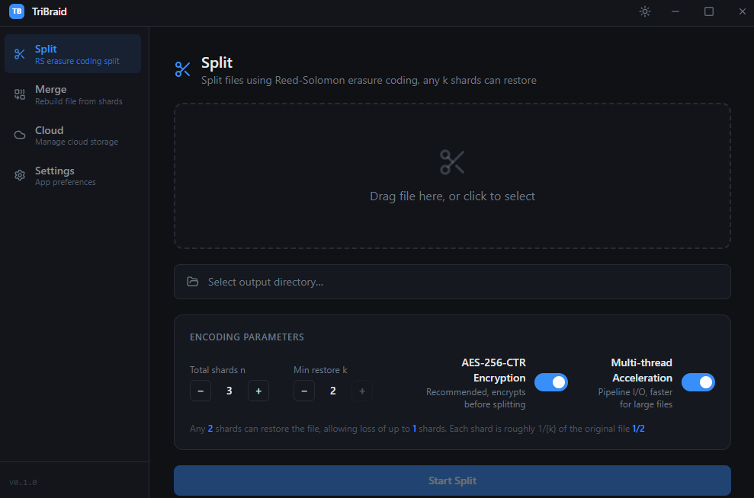The height and width of the screenshot is (498, 754).
Task: Click the scissors icon beside the Split heading
Action: click(x=182, y=69)
